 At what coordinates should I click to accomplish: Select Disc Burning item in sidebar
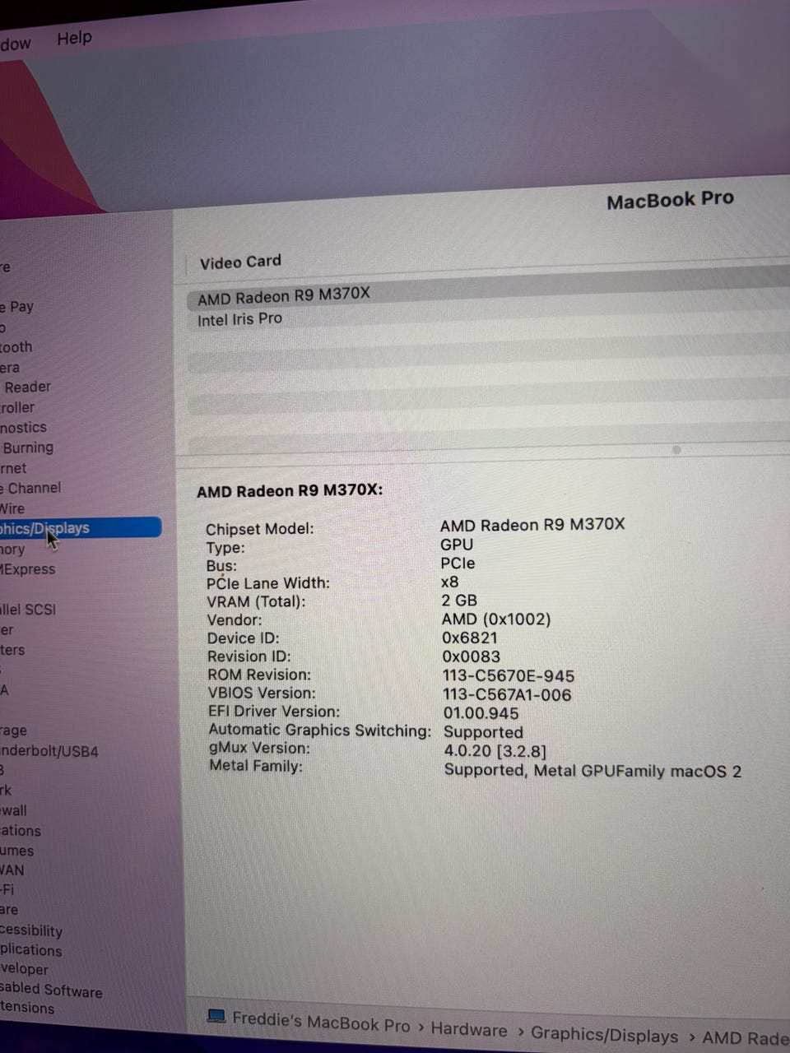[x=27, y=448]
